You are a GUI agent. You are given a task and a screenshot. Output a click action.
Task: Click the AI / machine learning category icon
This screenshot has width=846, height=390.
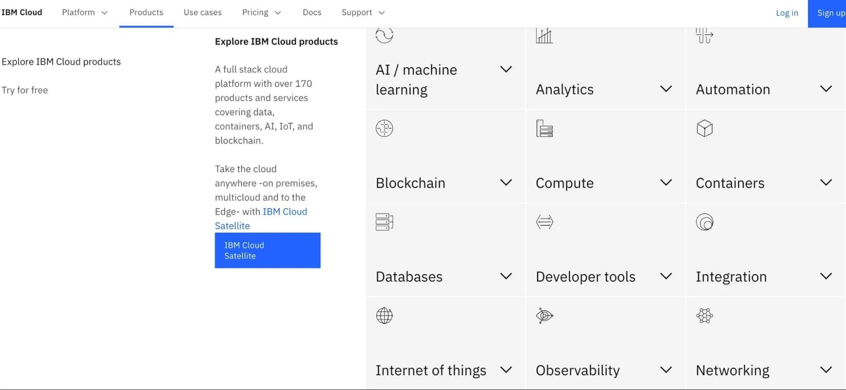click(x=384, y=35)
